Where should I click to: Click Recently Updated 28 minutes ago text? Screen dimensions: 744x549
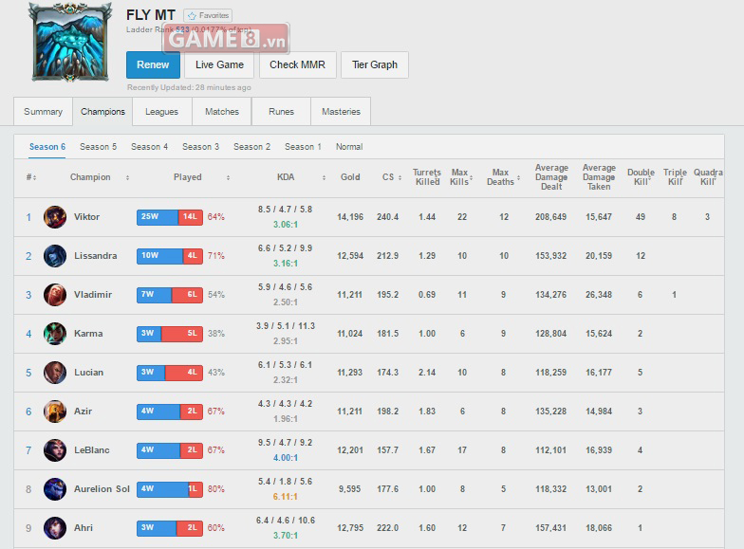pos(189,87)
